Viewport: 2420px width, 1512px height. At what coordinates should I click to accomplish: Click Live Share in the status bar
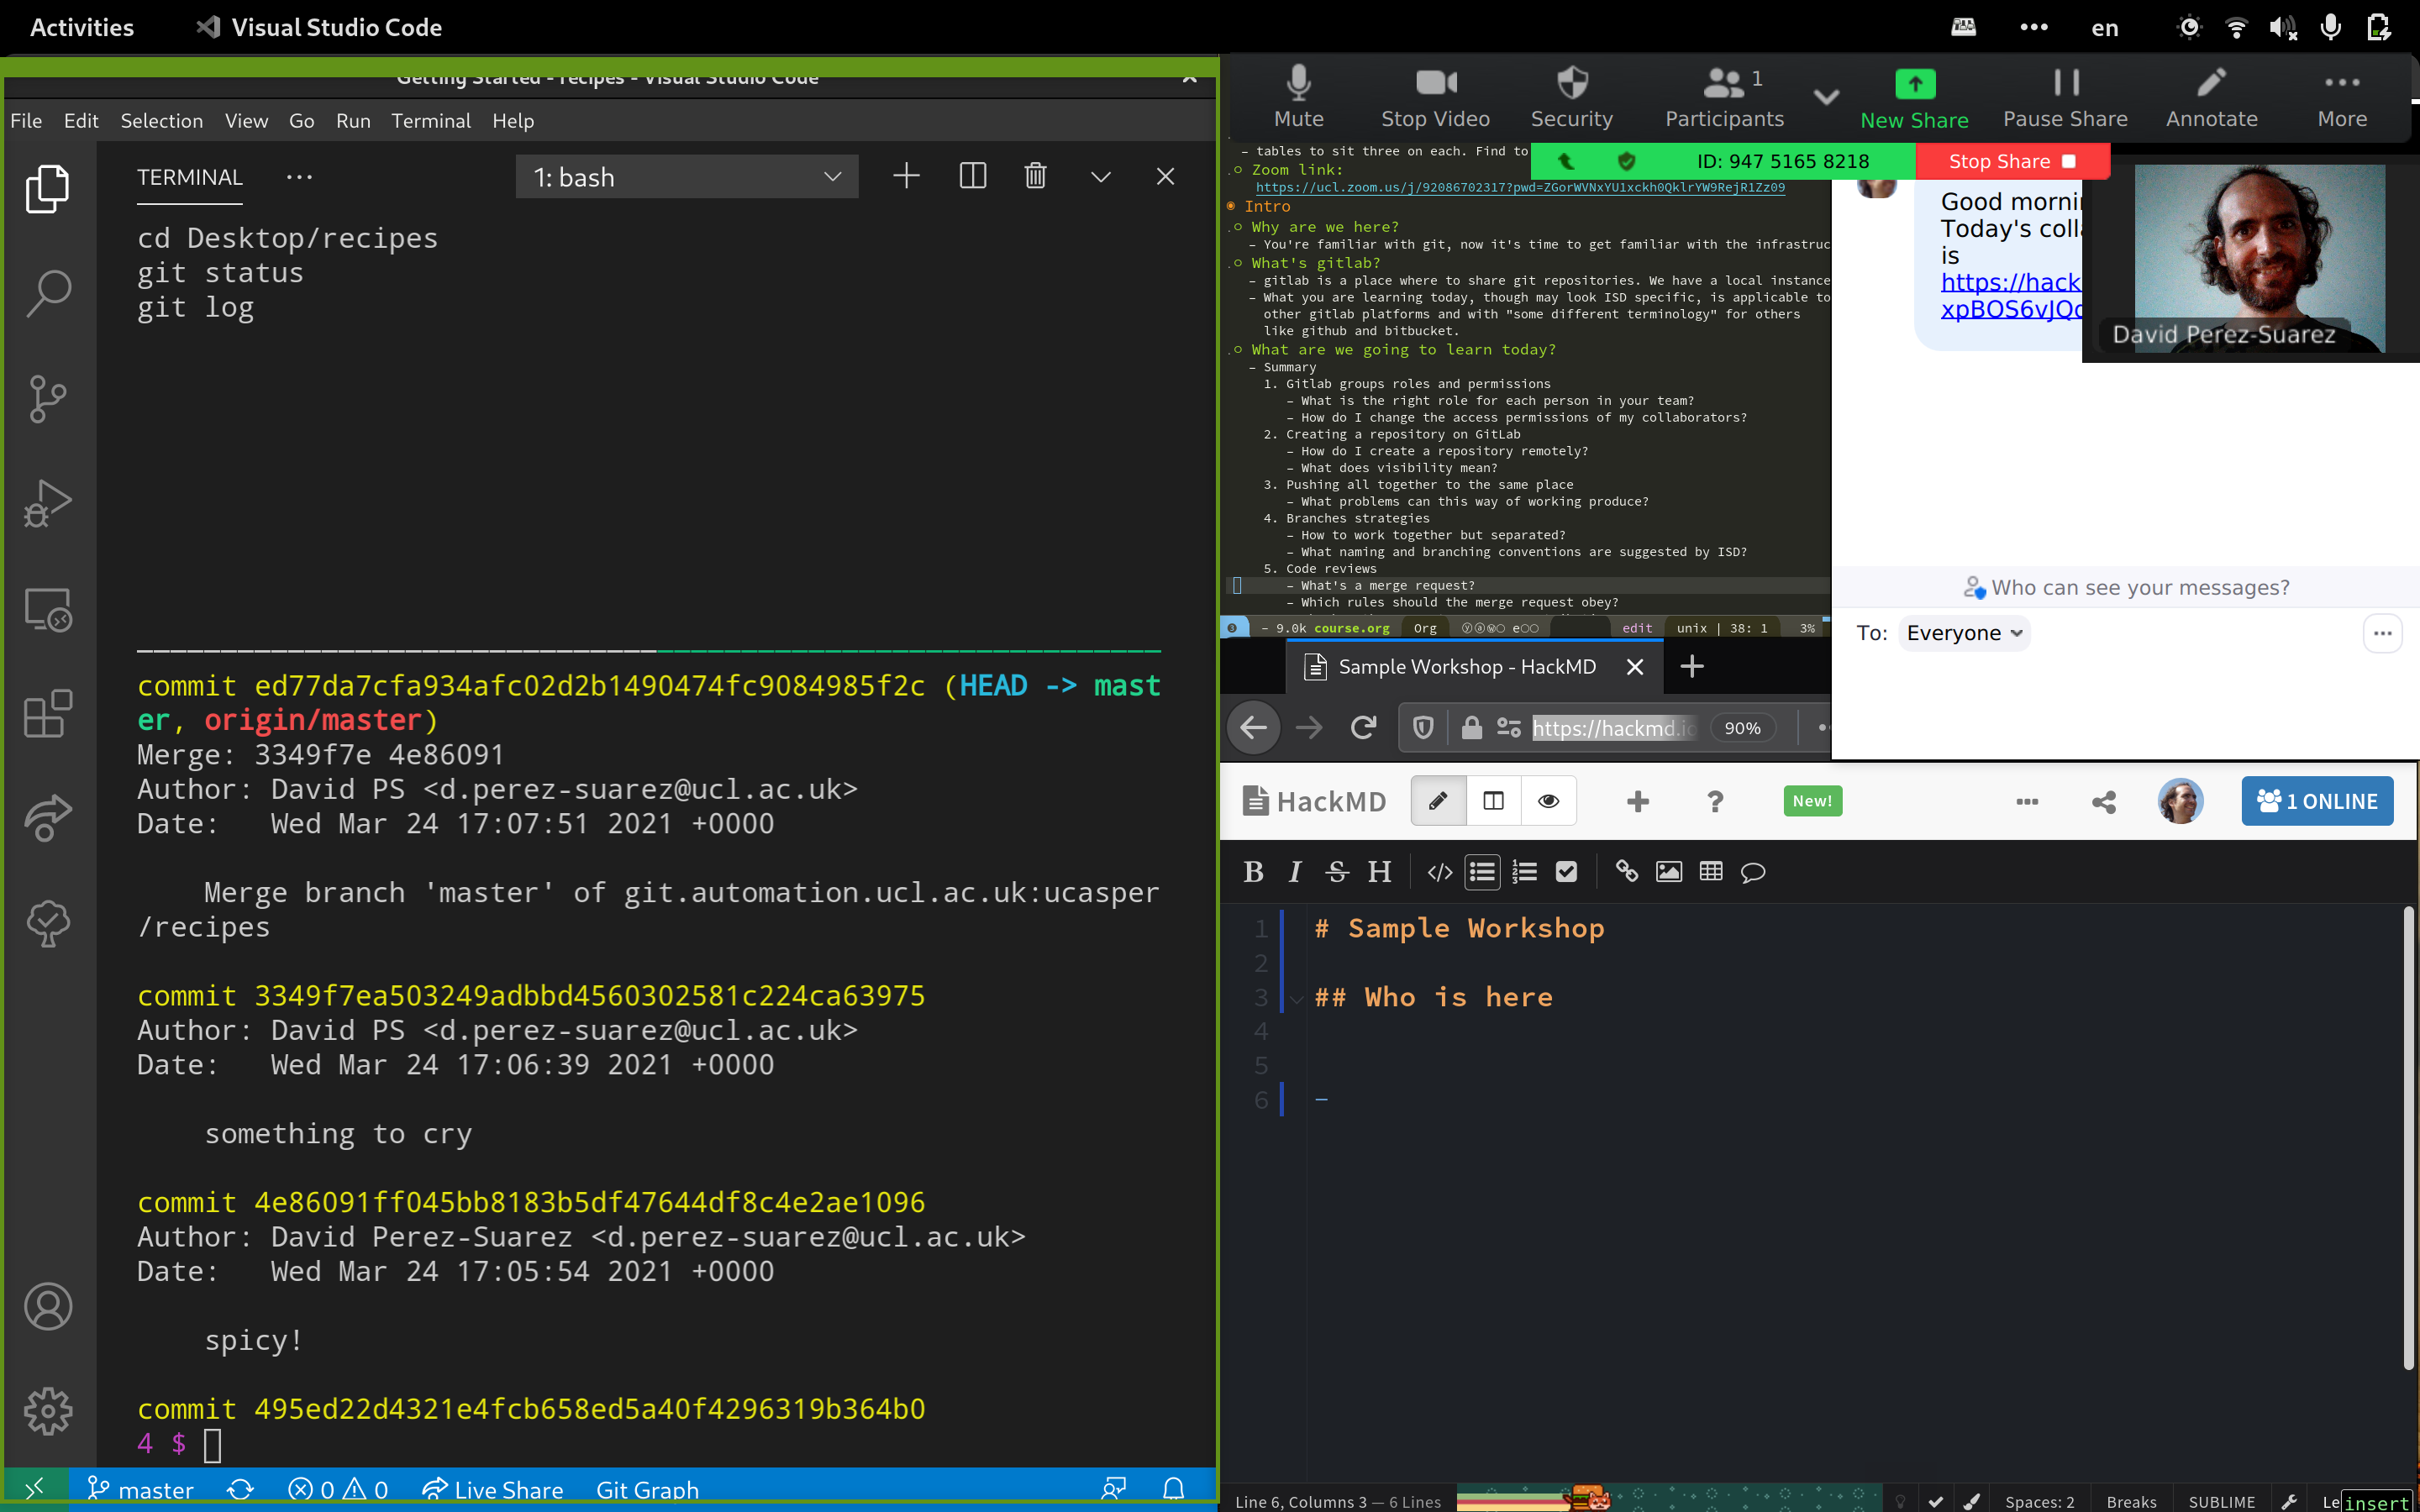[x=492, y=1489]
